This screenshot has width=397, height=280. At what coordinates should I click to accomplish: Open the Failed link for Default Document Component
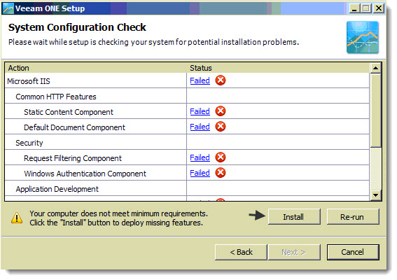tap(200, 127)
